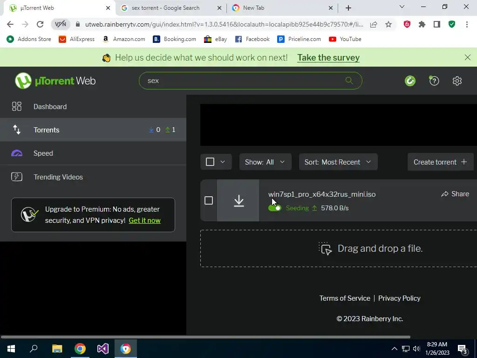This screenshot has width=477, height=358.
Task: Open the tab search chevron
Action: [x=402, y=7]
